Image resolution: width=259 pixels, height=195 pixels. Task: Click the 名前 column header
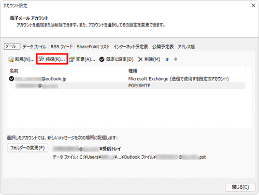(x=67, y=71)
